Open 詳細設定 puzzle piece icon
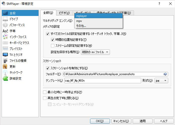The width and height of the screenshot is (175, 125). pos(5,78)
